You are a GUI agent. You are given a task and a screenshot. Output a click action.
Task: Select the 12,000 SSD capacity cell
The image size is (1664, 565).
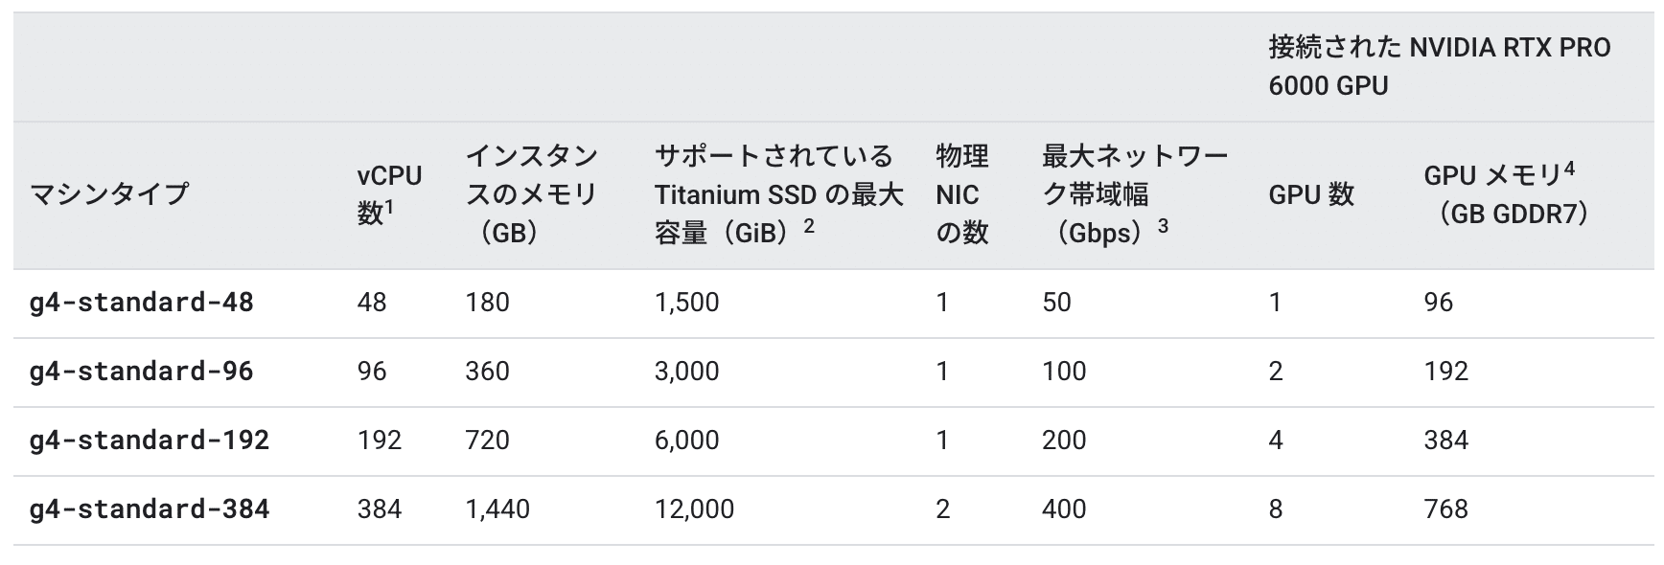694,509
